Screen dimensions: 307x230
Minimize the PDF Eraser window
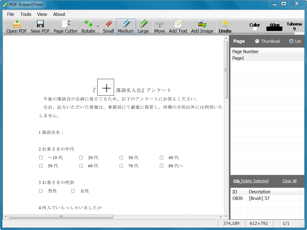275,4
